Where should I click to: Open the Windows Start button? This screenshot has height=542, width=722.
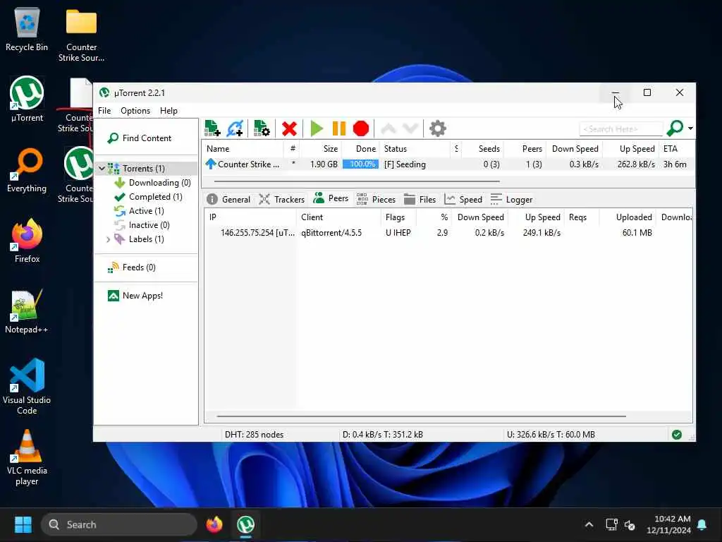pos(23,524)
